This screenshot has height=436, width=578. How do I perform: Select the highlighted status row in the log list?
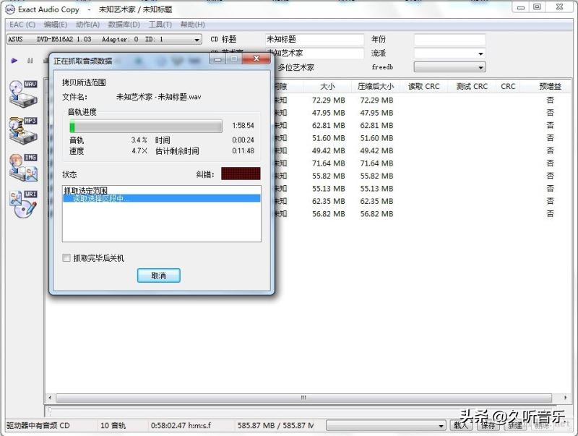coord(161,198)
